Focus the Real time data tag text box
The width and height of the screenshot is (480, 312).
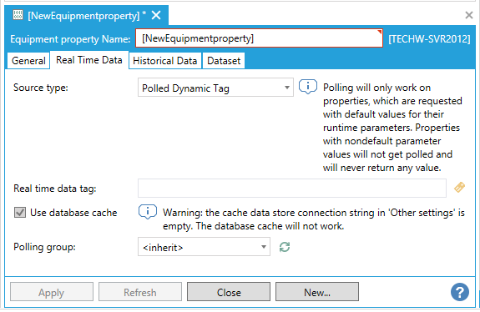point(292,189)
